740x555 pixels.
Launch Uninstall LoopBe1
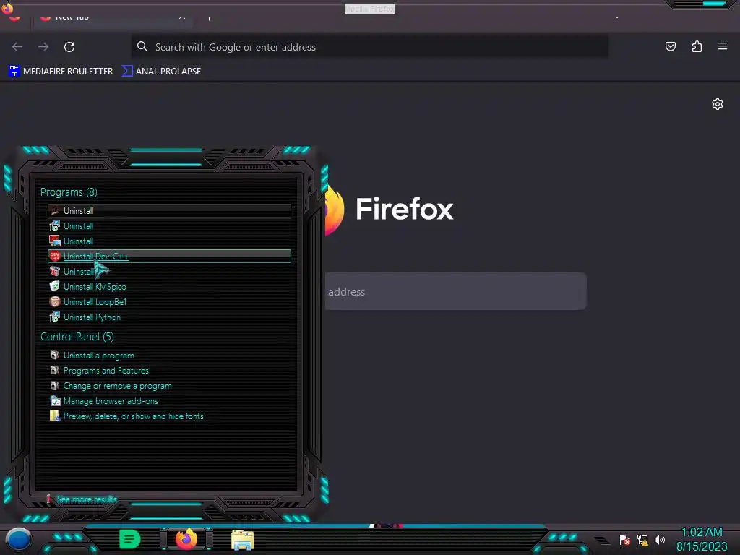click(169, 301)
